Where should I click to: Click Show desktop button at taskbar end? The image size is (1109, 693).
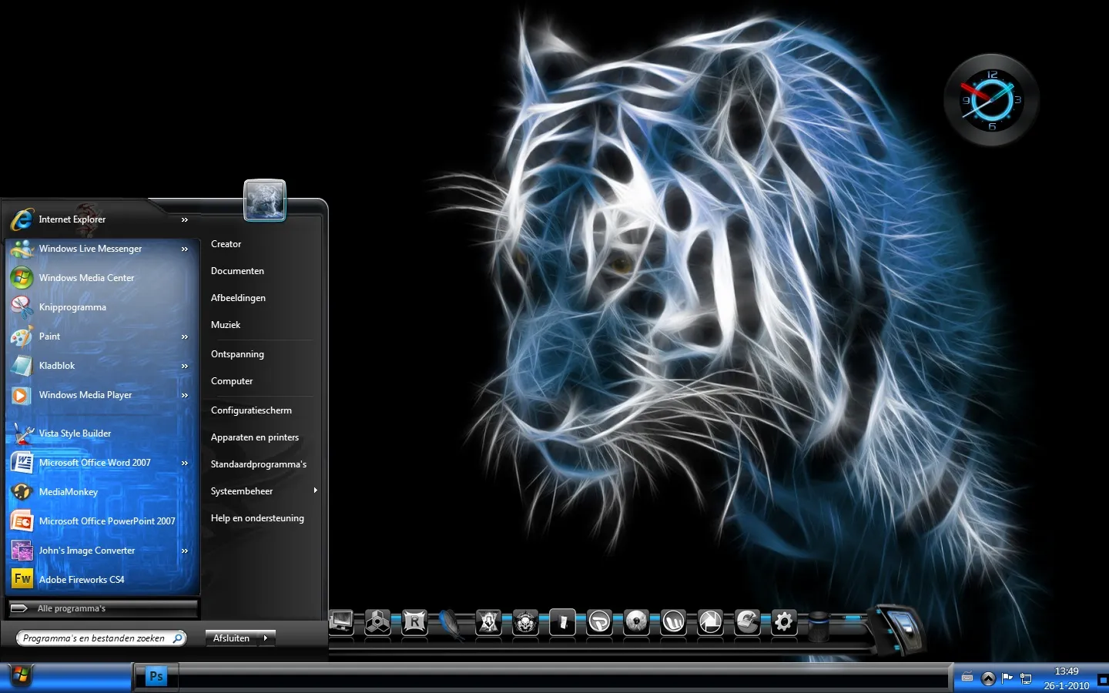(1103, 679)
